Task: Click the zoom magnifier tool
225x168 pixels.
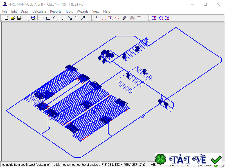Action: (33, 18)
